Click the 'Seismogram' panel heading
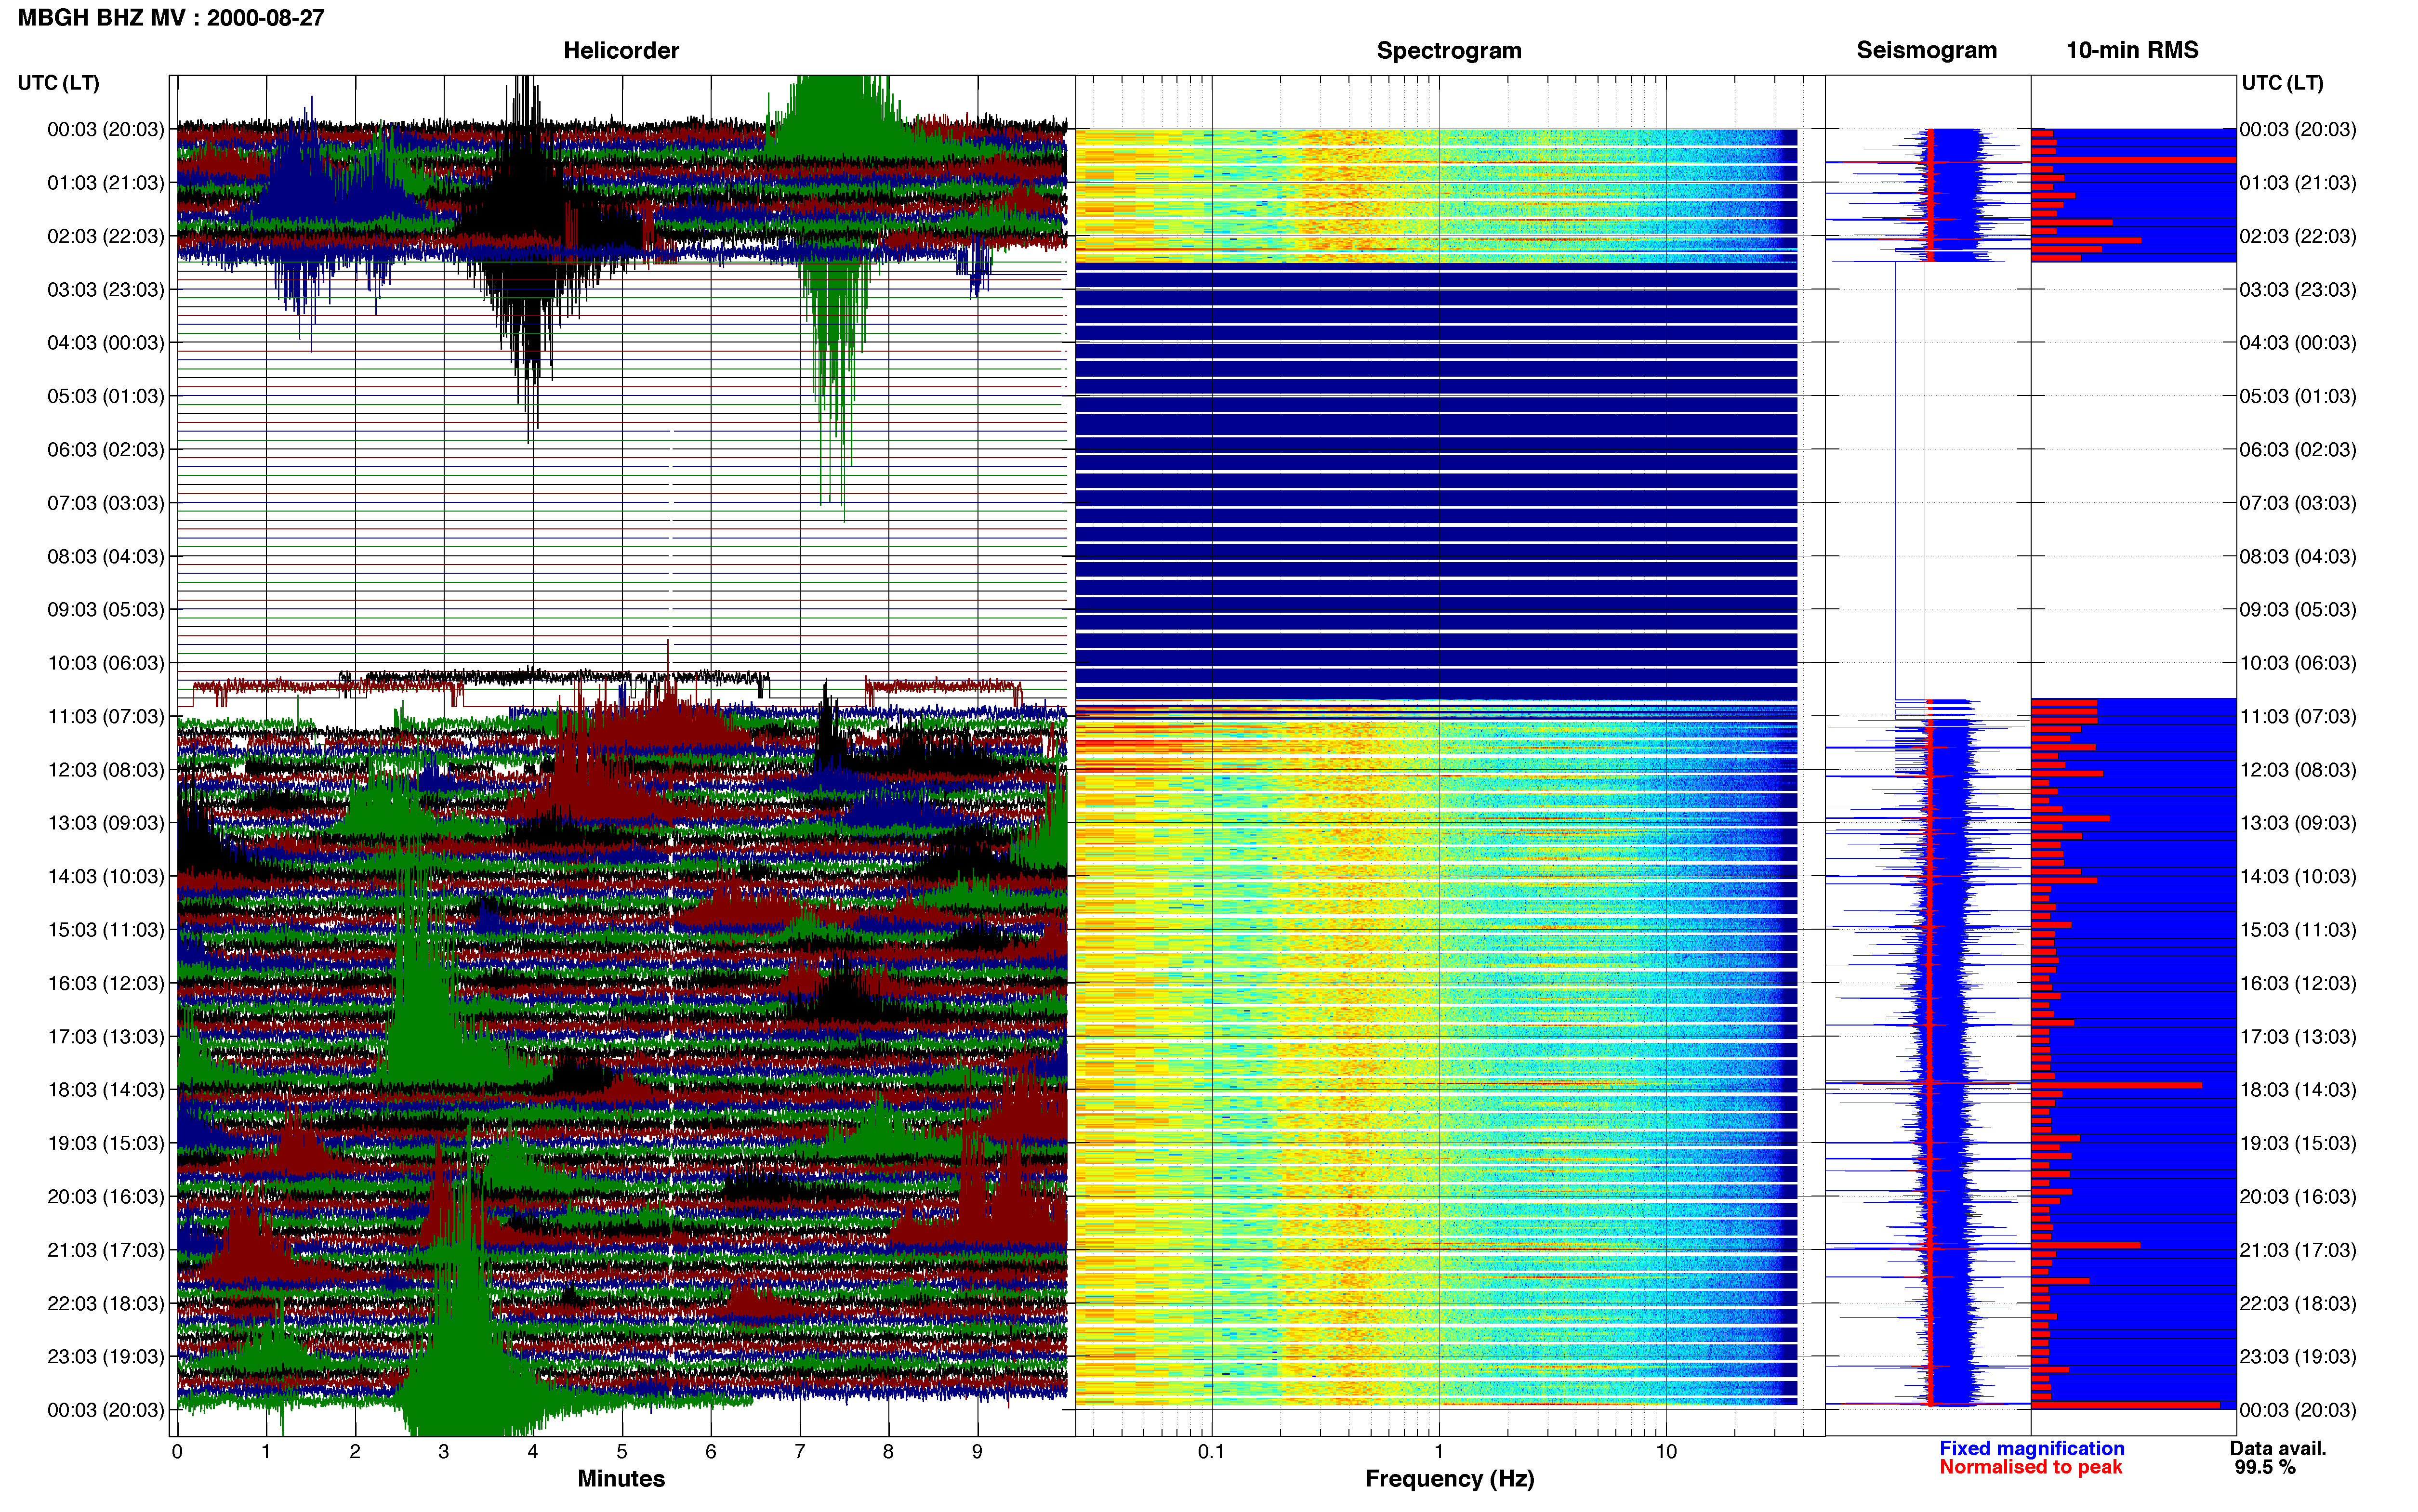 tap(1926, 50)
